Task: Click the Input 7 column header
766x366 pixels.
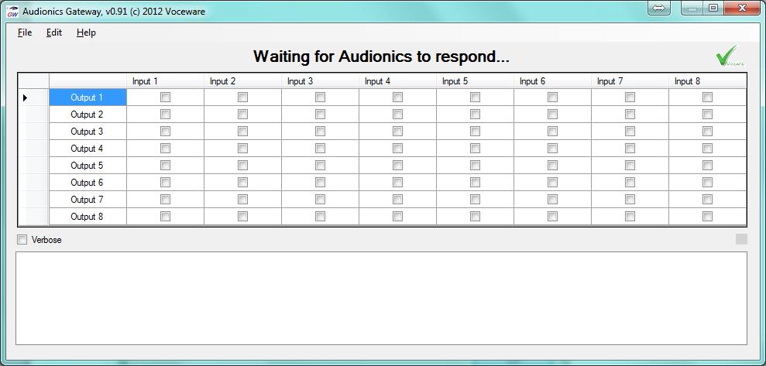Action: click(629, 81)
